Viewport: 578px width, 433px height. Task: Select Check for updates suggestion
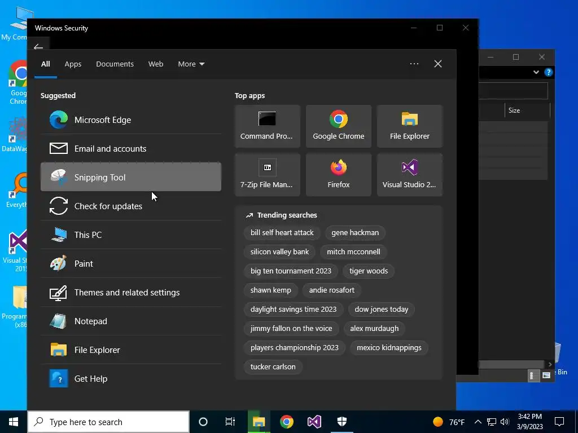(x=131, y=206)
